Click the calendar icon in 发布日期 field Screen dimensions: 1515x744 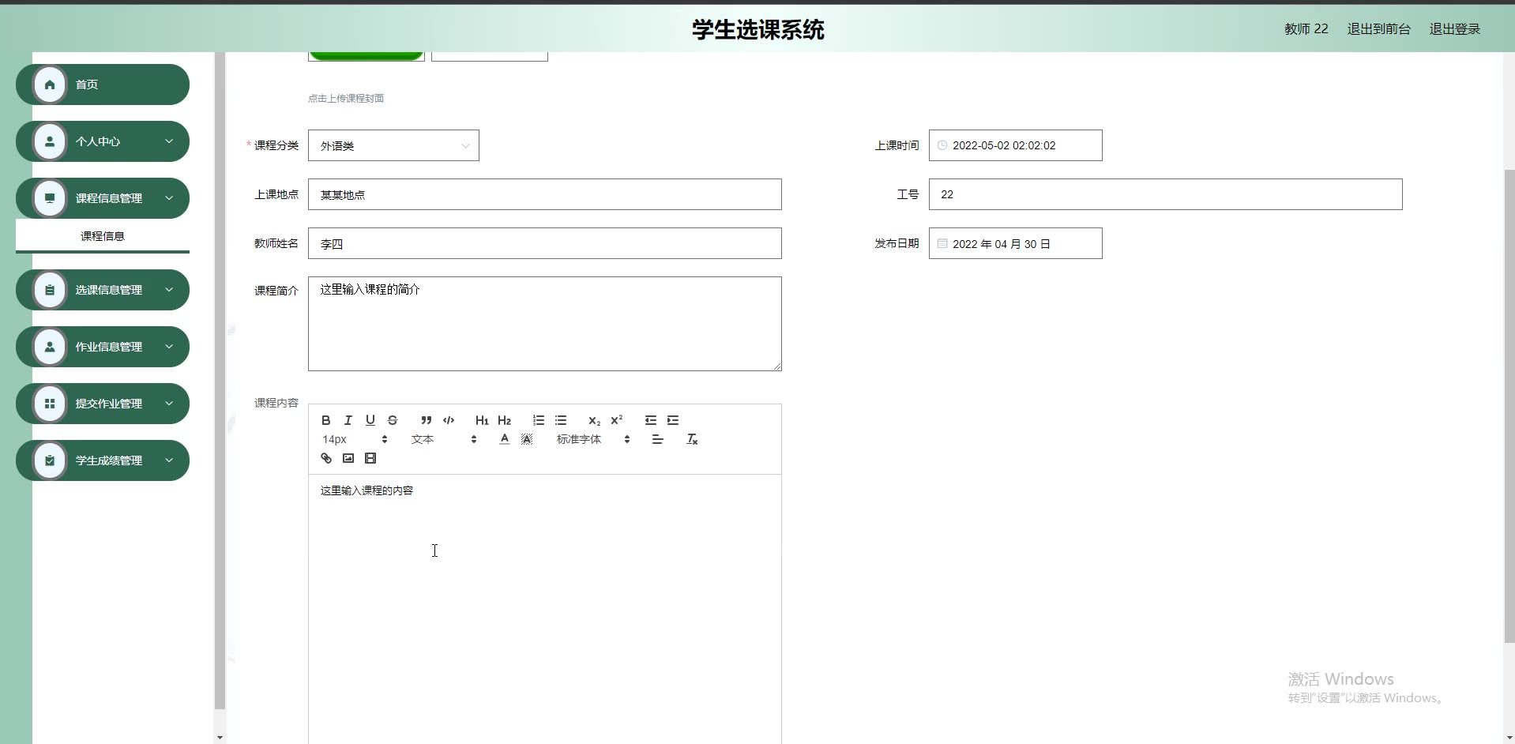click(942, 243)
